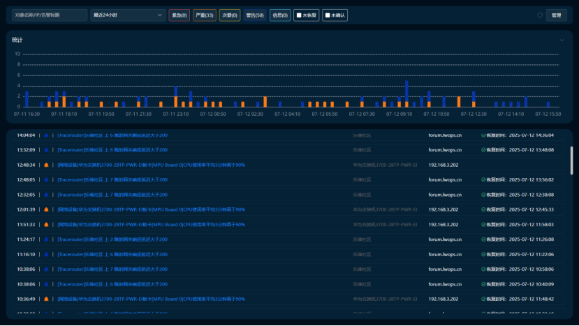Open the 12:32:05 Tracerouter 上 7 跳 alert
The width and height of the screenshot is (579, 326).
[112, 195]
